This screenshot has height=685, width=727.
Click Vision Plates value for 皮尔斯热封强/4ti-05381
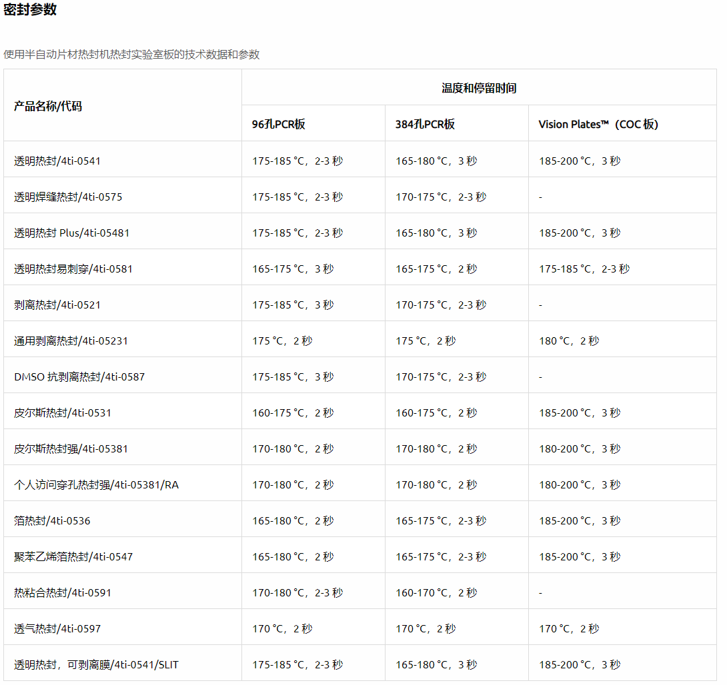click(x=580, y=449)
